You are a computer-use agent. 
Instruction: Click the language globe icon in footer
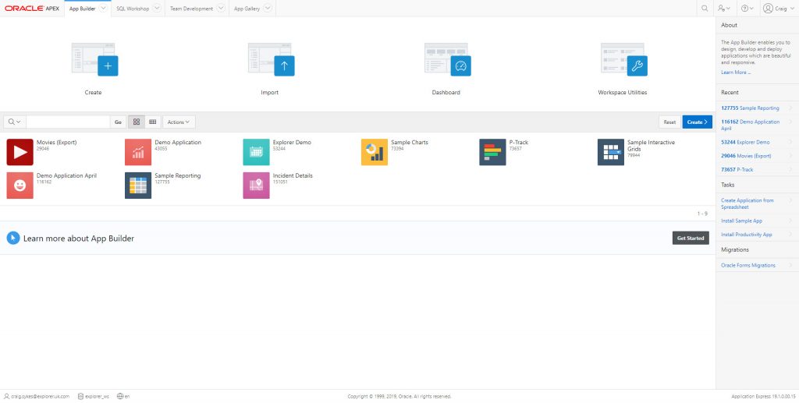point(119,397)
